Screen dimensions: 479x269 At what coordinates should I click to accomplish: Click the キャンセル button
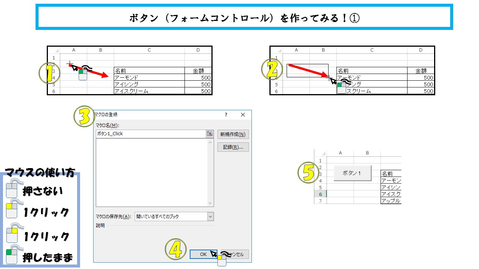tap(235, 254)
